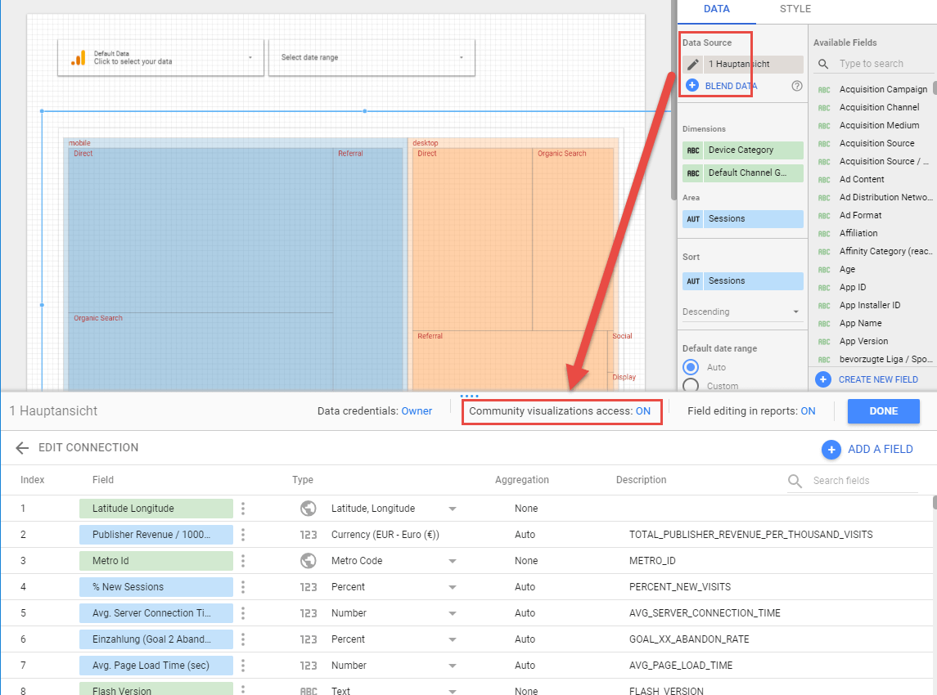Click the CREATE NEW FIELD link

878,379
